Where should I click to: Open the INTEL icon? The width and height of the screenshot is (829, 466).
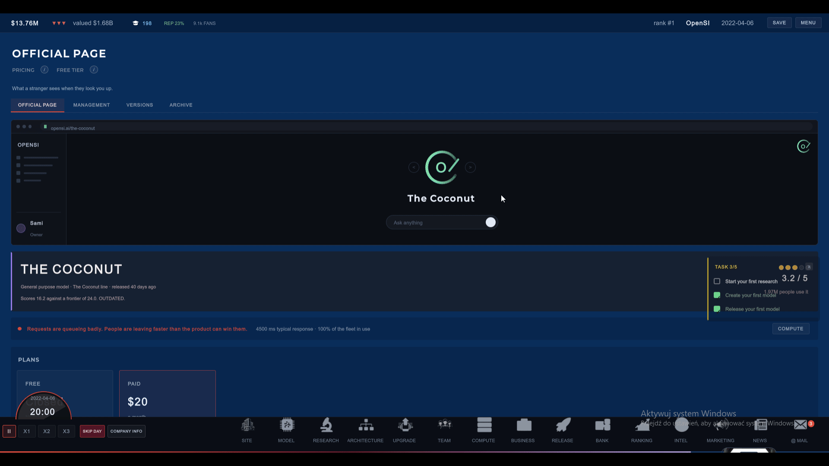click(x=681, y=425)
